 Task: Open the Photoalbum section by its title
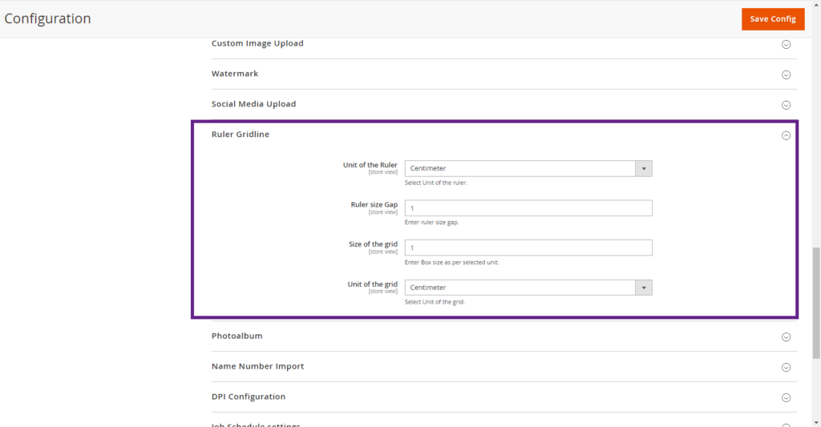(237, 336)
